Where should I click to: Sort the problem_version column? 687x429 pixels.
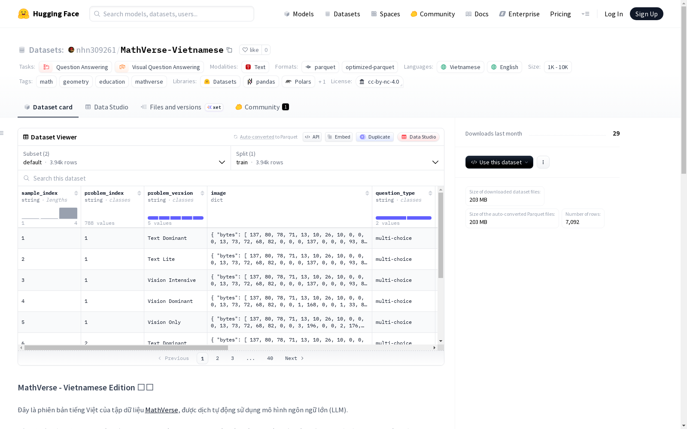pyautogui.click(x=202, y=193)
